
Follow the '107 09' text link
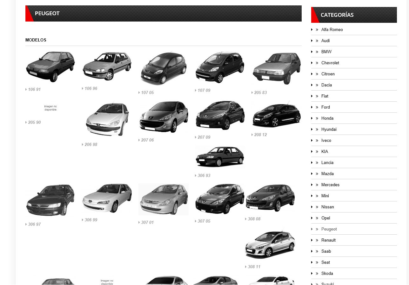coord(204,91)
